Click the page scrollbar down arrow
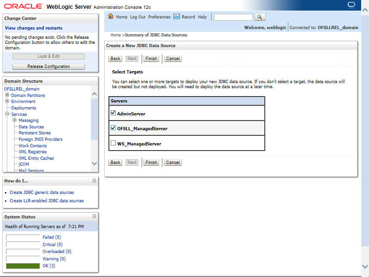Viewport: 369px width, 277px height. pyautogui.click(x=365, y=266)
